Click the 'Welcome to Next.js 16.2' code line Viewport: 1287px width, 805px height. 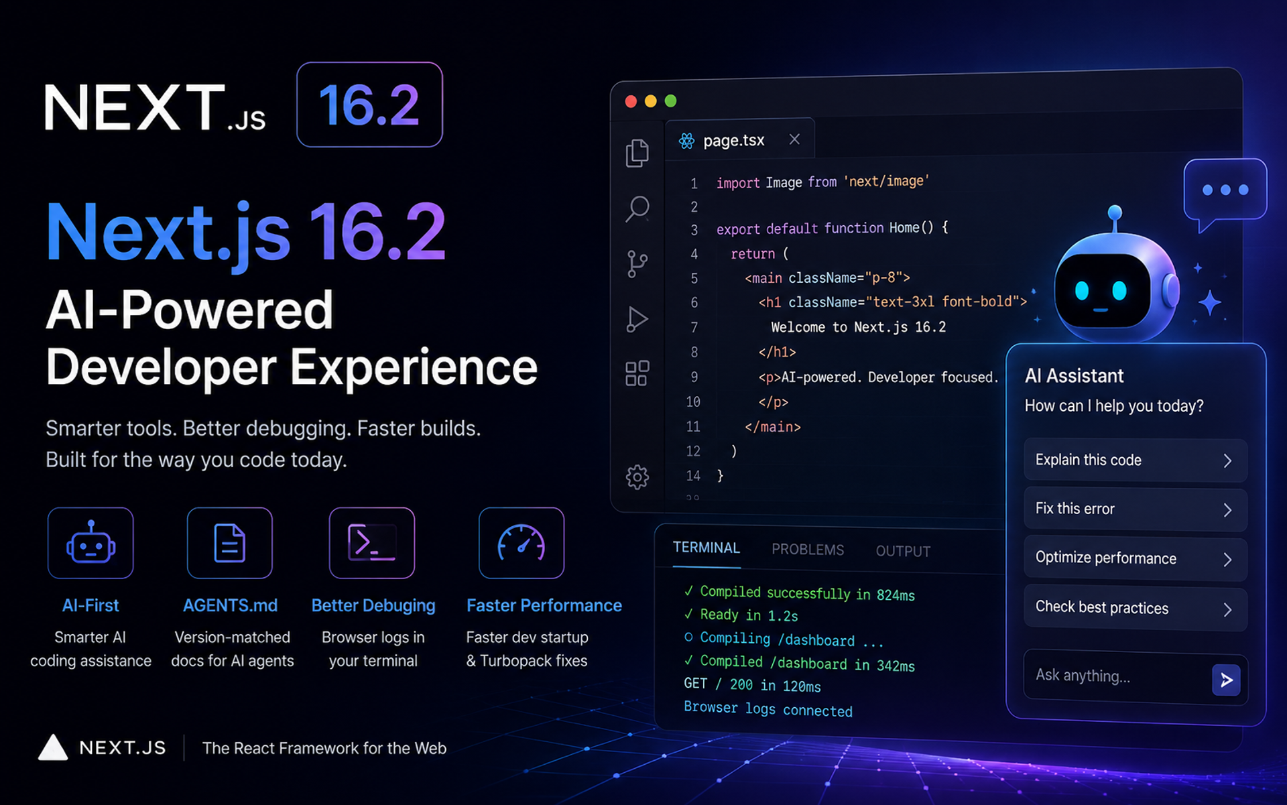click(858, 327)
